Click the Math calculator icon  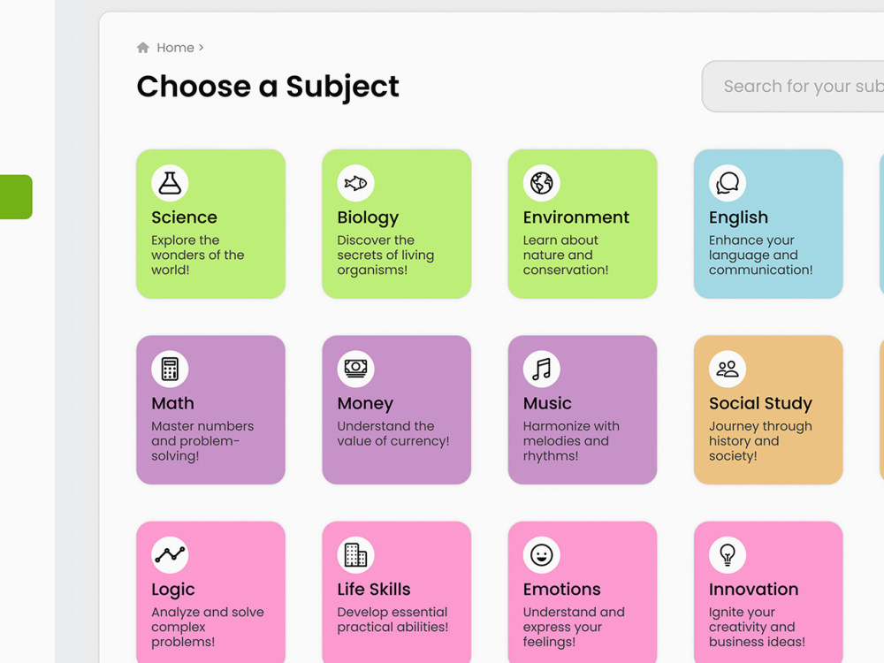[x=170, y=369]
